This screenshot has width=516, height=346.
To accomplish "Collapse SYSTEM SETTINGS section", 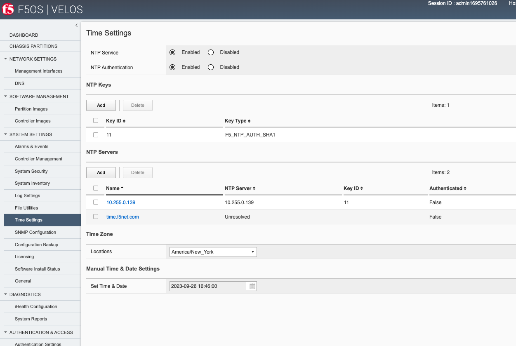I will pos(6,134).
